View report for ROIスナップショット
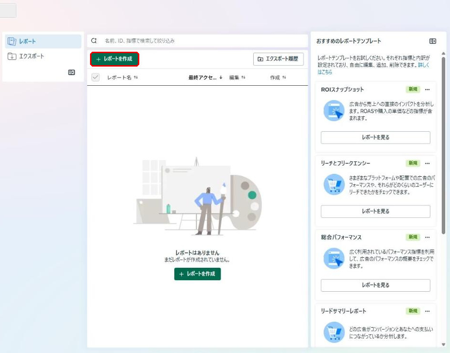450x353 pixels. tap(375, 137)
